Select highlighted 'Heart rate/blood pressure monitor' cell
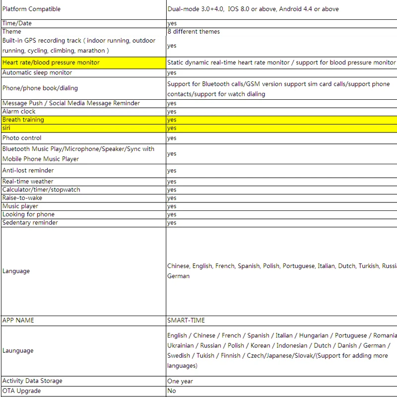 click(83, 63)
